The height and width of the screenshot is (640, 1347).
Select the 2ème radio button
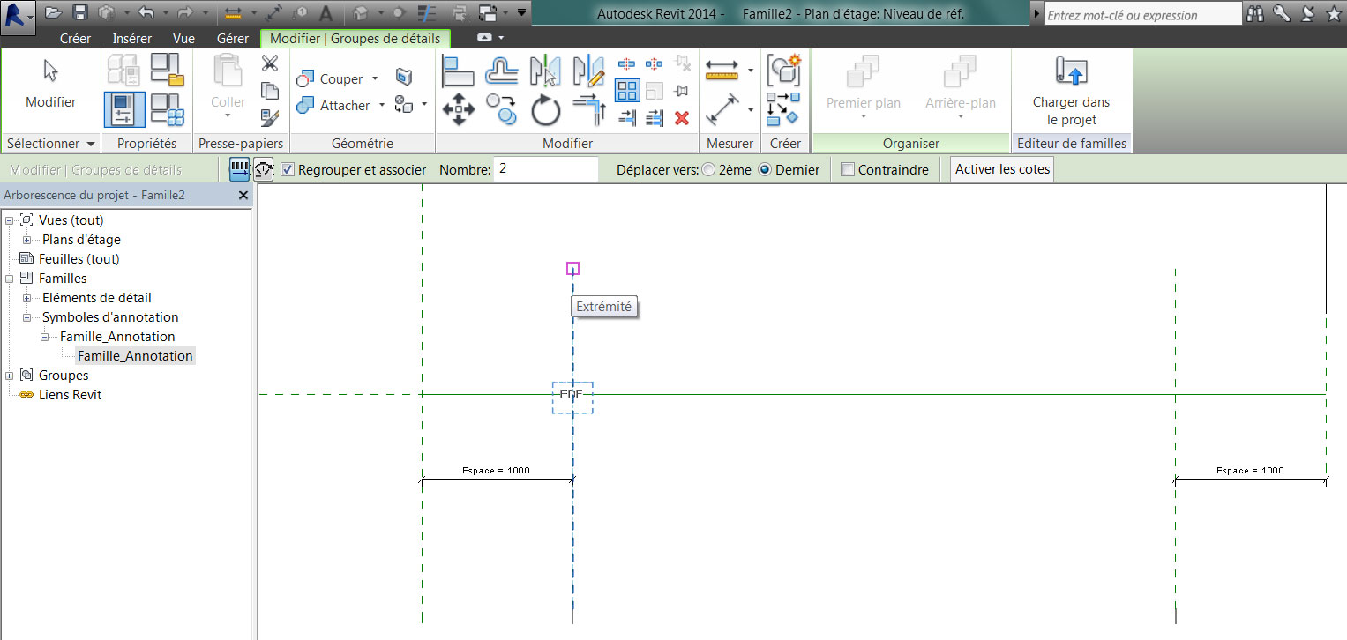[708, 170]
